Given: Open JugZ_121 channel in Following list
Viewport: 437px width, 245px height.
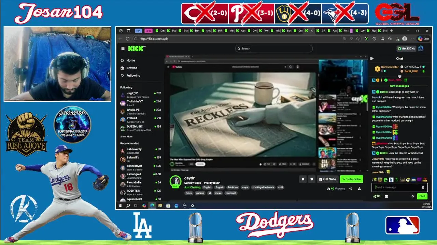Looking at the screenshot, I should [141, 95].
